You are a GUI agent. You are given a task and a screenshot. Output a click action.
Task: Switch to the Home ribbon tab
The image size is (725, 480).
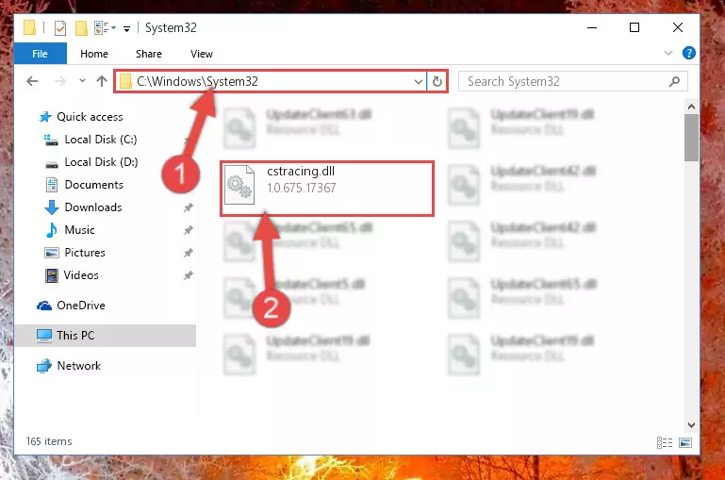coord(94,54)
